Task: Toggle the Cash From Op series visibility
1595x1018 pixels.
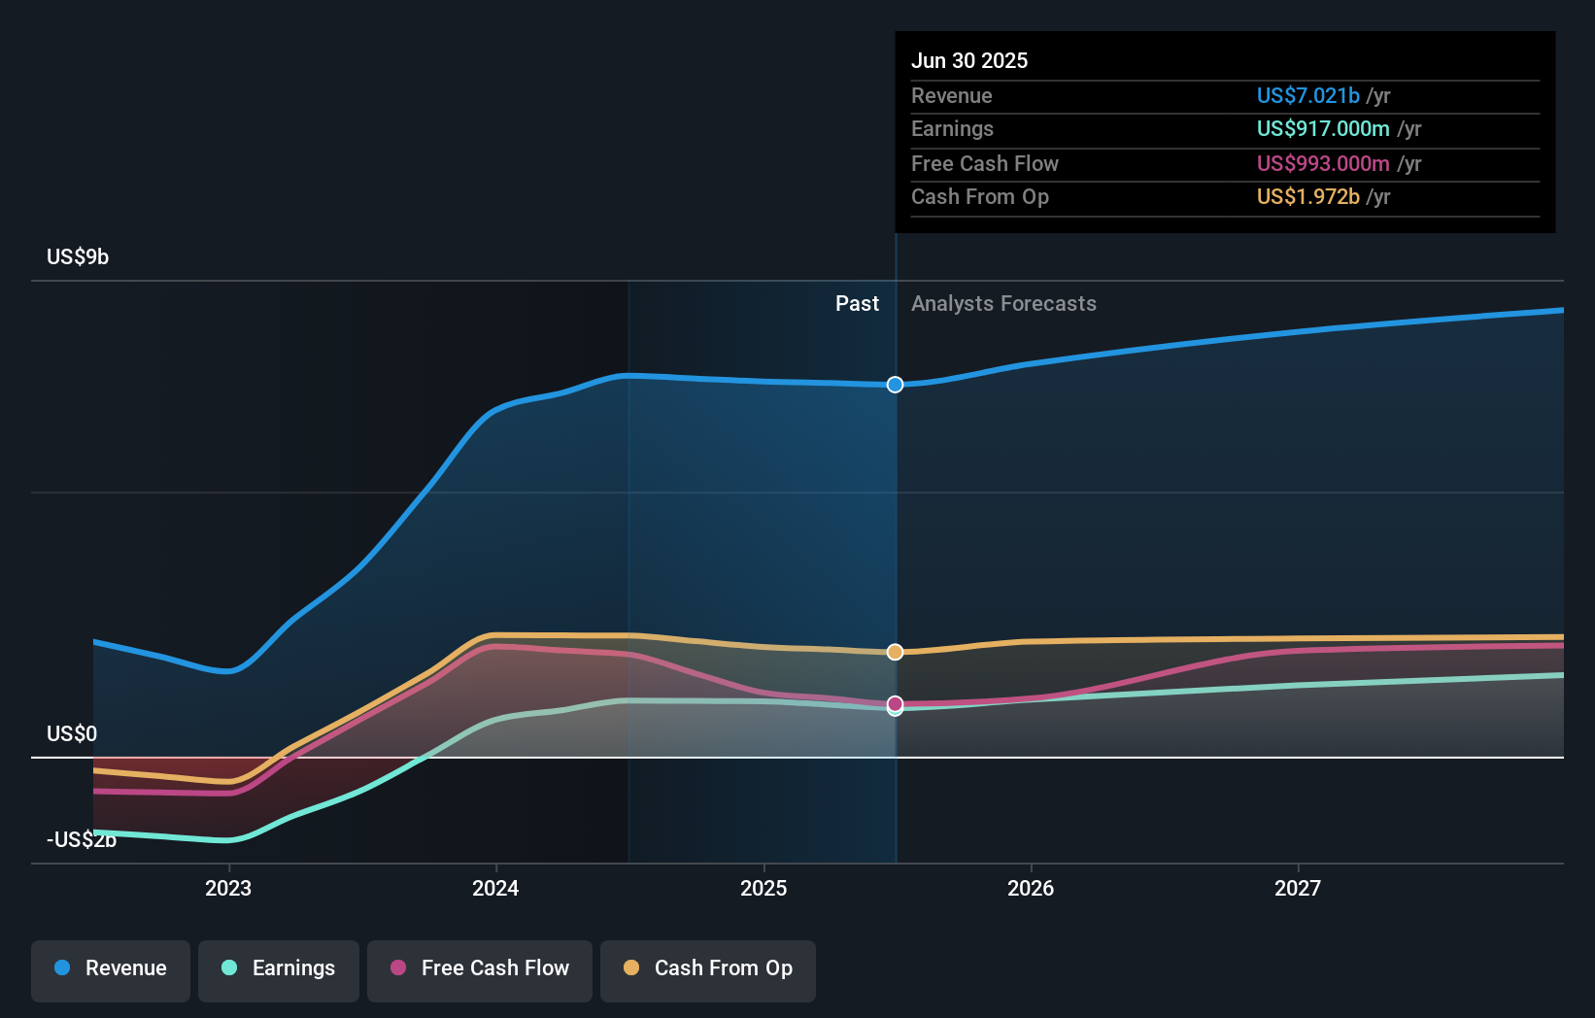Action: 708,970
